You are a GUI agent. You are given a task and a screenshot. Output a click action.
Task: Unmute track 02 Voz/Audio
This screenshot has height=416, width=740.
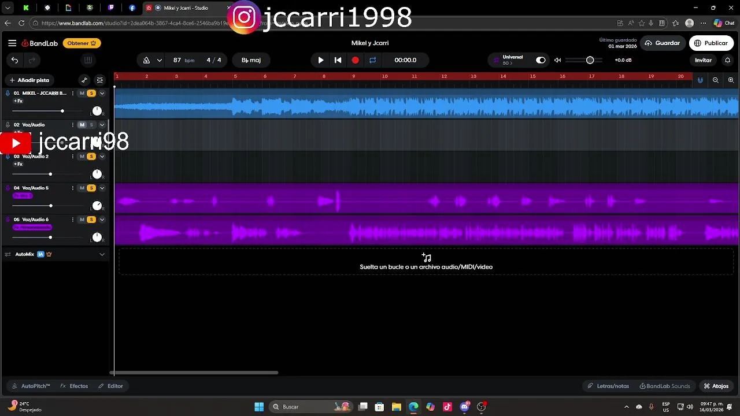pos(82,125)
